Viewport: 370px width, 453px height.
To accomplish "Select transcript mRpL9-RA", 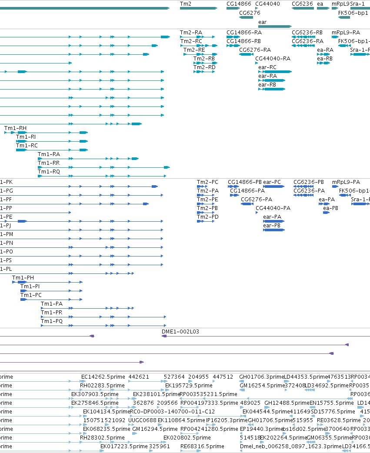I will pyautogui.click(x=335, y=37).
